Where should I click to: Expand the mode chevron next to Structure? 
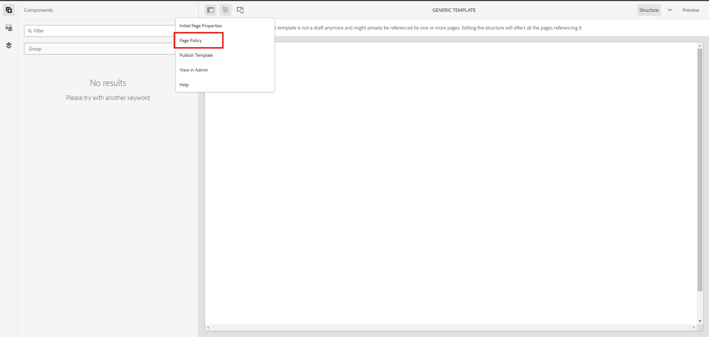(x=670, y=10)
